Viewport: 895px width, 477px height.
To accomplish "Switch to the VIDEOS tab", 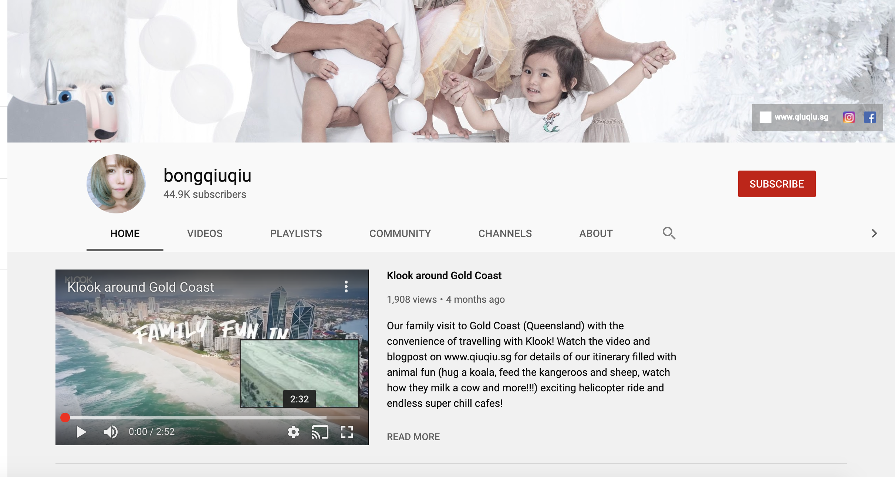I will pos(205,233).
